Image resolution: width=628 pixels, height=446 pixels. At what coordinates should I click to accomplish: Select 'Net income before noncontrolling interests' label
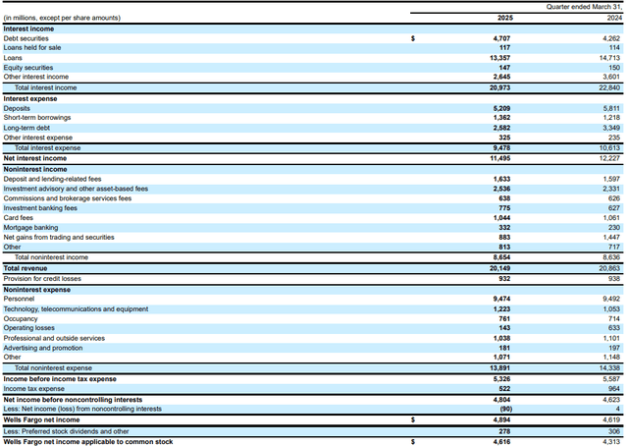tap(73, 400)
